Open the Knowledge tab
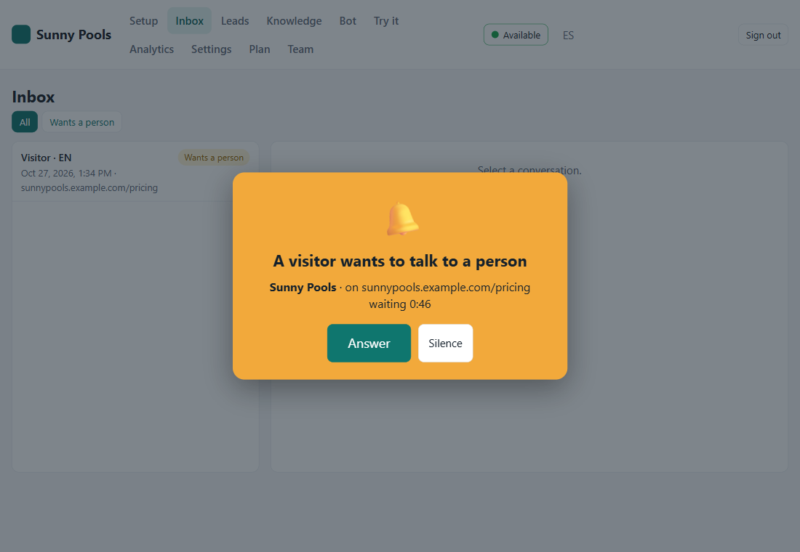This screenshot has height=552, width=800. pyautogui.click(x=294, y=21)
